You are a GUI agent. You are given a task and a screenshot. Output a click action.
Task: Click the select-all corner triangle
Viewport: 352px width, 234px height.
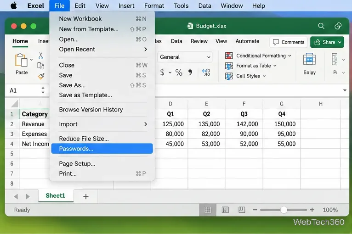point(14,104)
